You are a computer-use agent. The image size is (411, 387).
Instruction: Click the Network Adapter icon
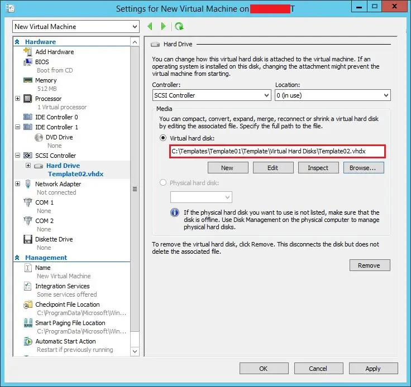28,184
